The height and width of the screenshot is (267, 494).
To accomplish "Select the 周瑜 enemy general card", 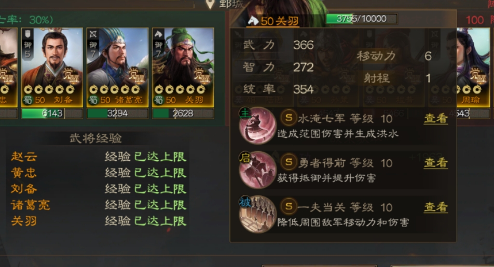I will coord(474,67).
